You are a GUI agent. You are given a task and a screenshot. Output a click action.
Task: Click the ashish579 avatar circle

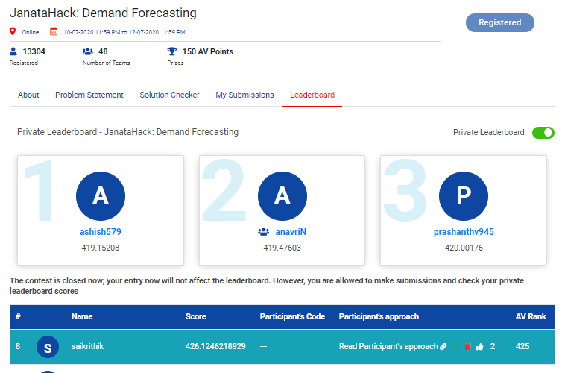point(101,196)
